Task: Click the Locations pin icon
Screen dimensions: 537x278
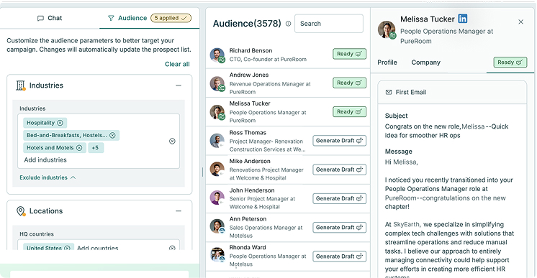Action: tap(21, 211)
